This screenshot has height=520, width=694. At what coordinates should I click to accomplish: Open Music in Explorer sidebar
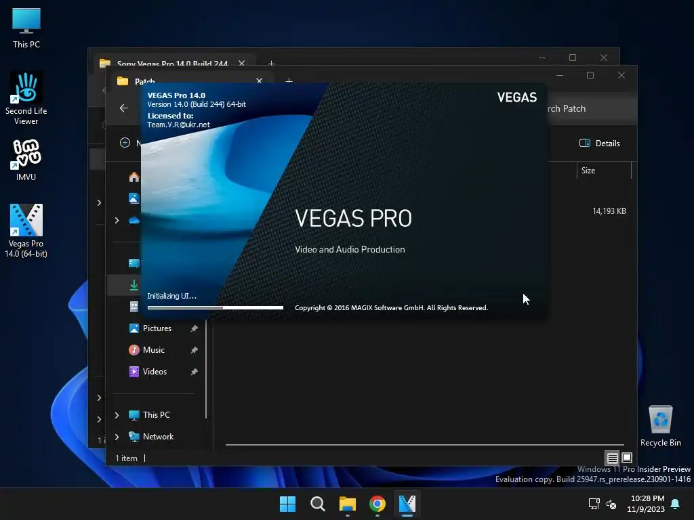(x=154, y=350)
